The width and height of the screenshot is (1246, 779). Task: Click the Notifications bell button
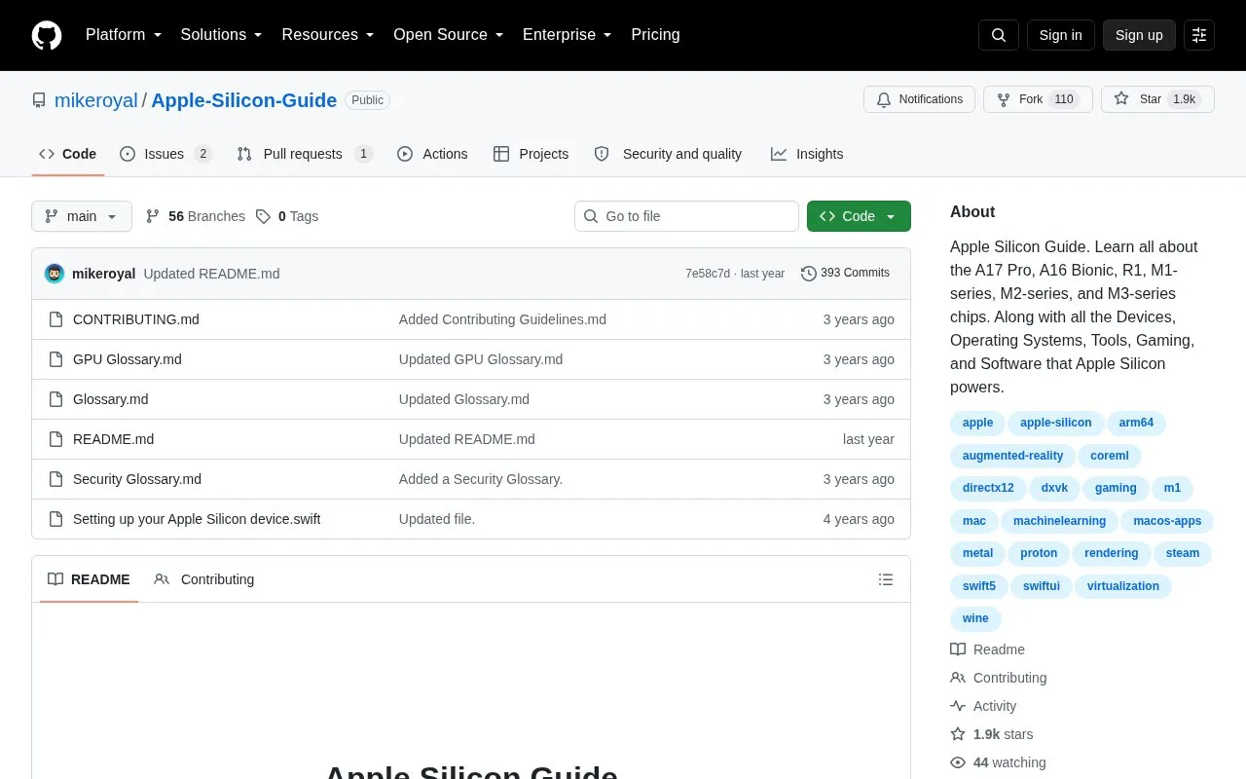coord(919,99)
